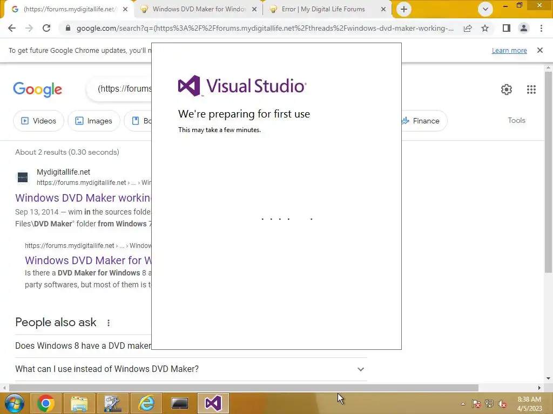Open the Learn more link
553x414 pixels.
[x=509, y=50]
